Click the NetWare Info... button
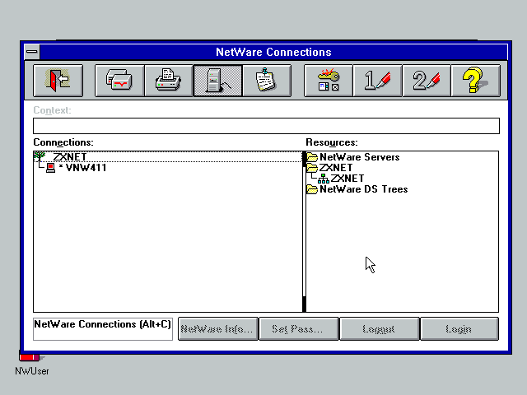The height and width of the screenshot is (395, 527). click(x=217, y=329)
